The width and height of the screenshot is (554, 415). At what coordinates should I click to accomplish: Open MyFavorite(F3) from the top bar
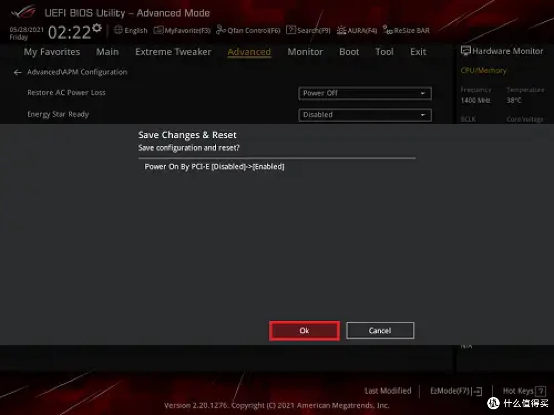tap(182, 30)
